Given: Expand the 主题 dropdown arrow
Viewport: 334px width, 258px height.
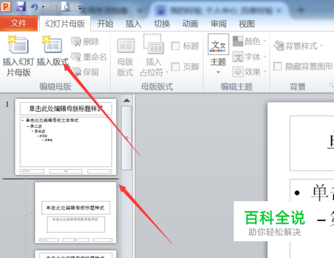Looking at the screenshot, I should (x=218, y=72).
